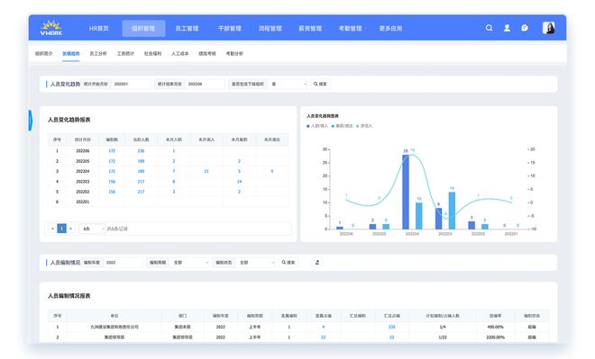Click the 202201 month cell

(x=83, y=202)
